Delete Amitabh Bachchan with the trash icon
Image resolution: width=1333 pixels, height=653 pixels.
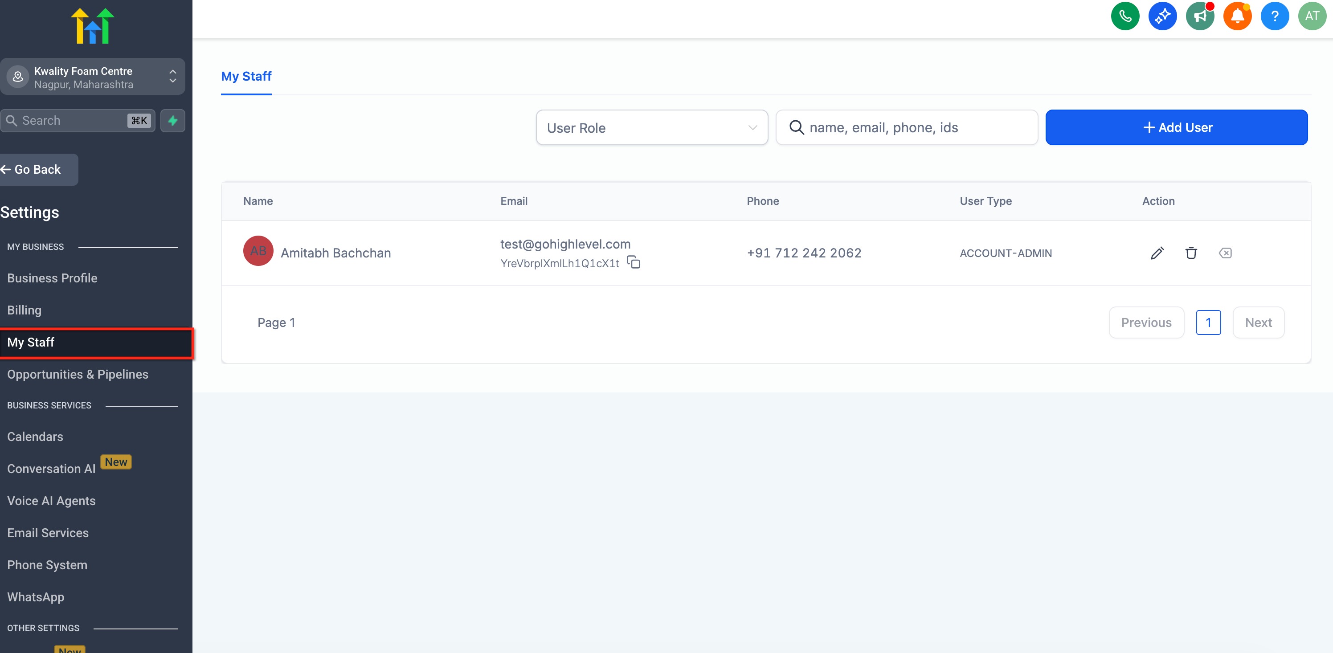(x=1191, y=253)
